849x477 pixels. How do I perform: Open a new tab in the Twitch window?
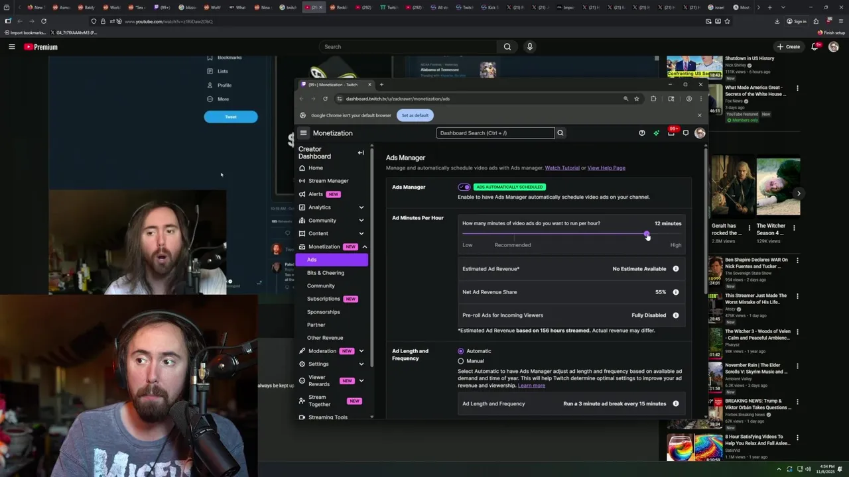[x=381, y=85]
